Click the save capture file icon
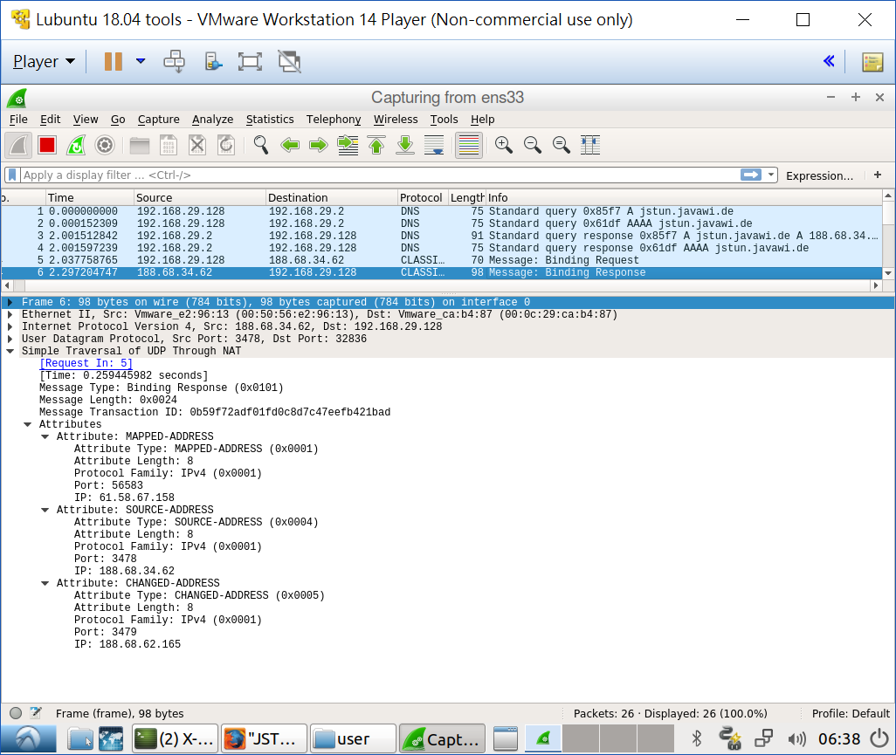The height and width of the screenshot is (755, 896). (x=168, y=145)
